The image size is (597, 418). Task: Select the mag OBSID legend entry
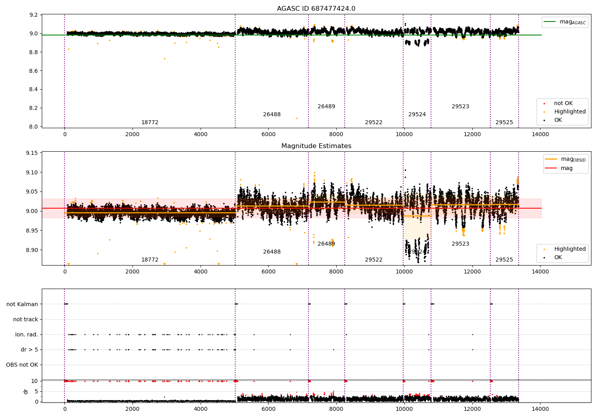[566, 159]
